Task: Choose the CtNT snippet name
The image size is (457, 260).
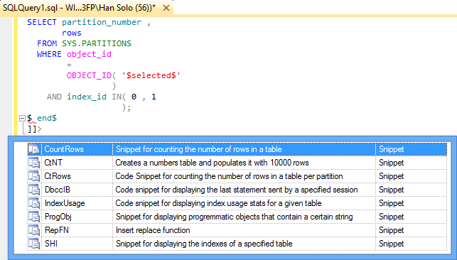Action: click(53, 163)
